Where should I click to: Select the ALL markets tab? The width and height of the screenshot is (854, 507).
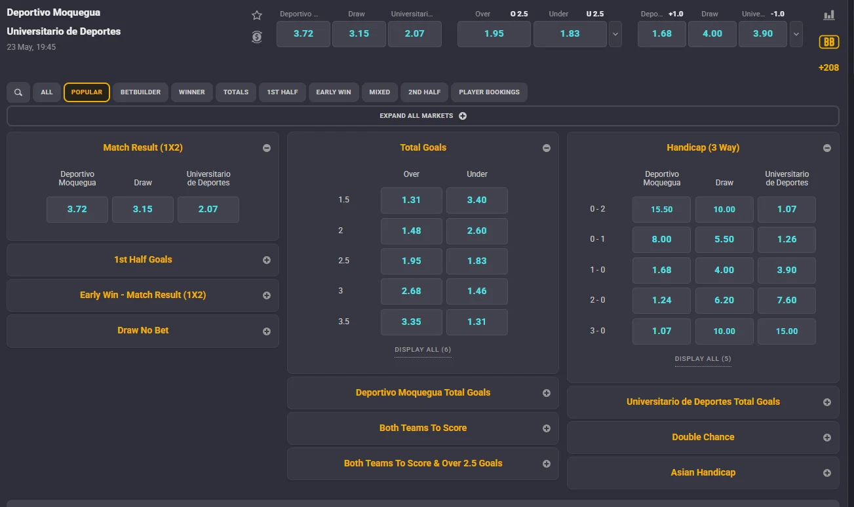[x=47, y=92]
